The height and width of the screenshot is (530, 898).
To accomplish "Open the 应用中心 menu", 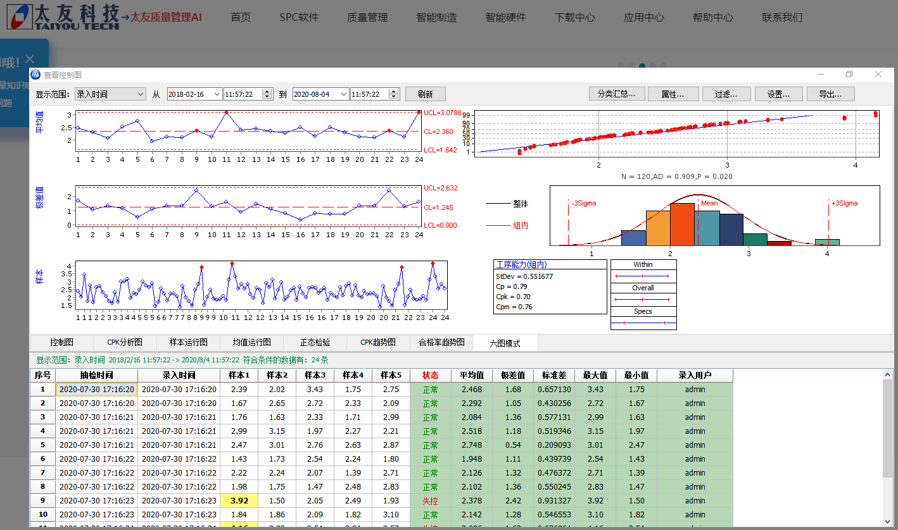I will pyautogui.click(x=644, y=17).
